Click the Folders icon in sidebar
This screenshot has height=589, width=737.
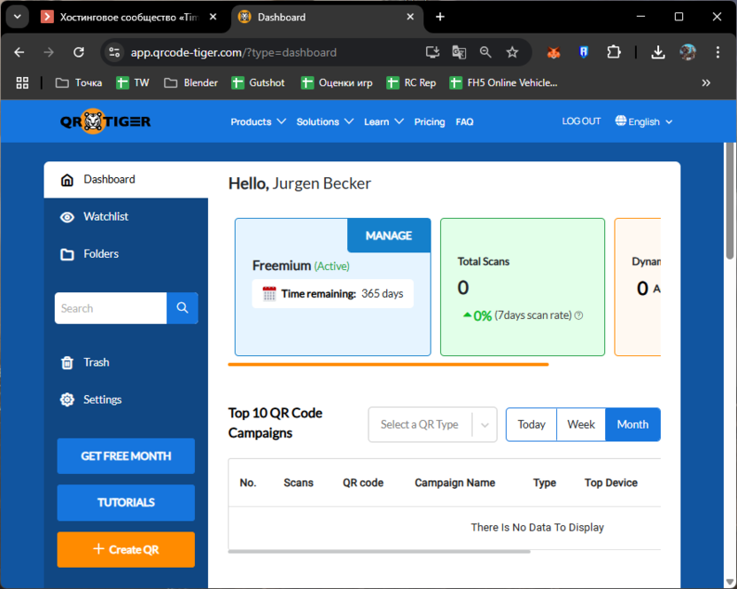[x=67, y=254]
